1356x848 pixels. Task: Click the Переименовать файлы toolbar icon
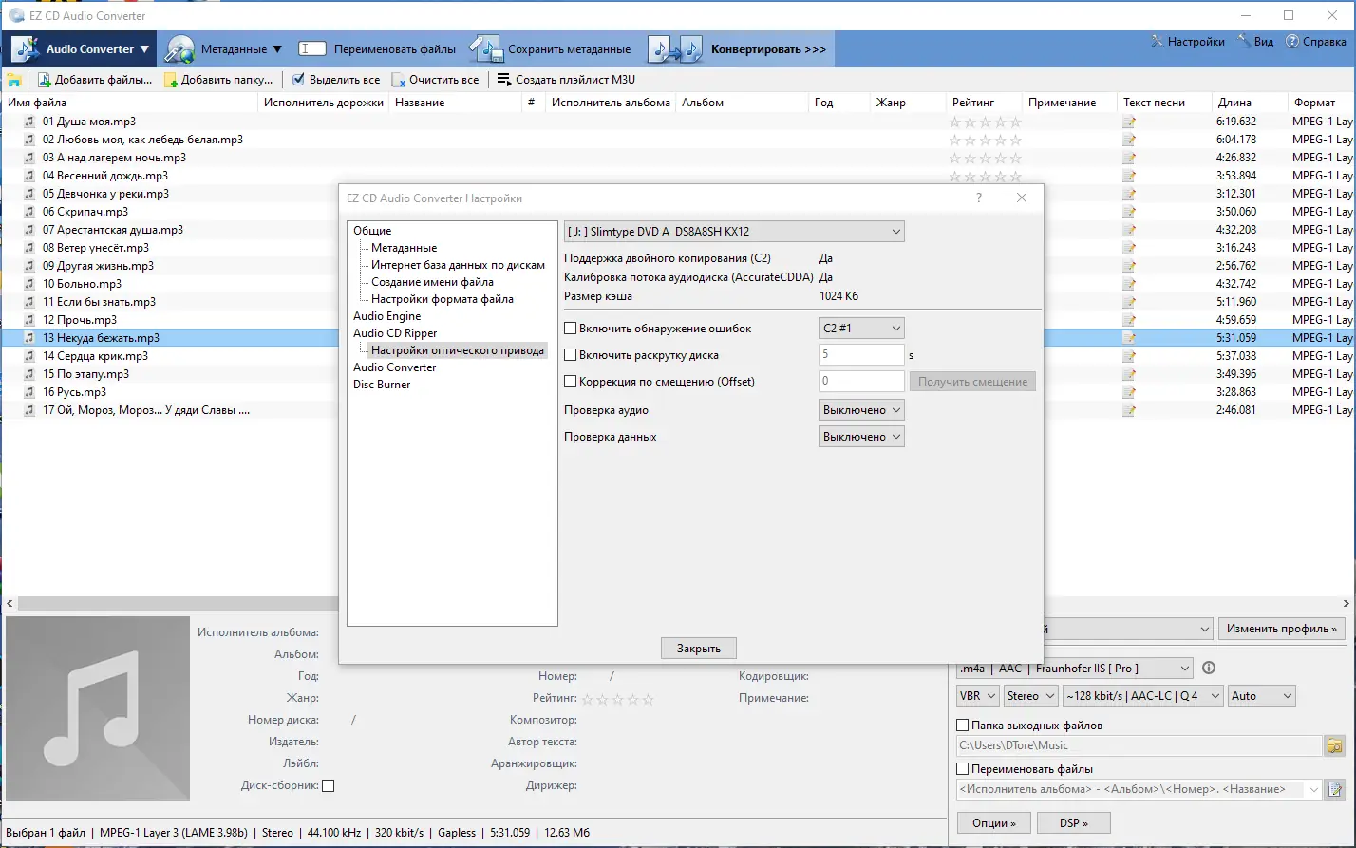click(x=311, y=48)
